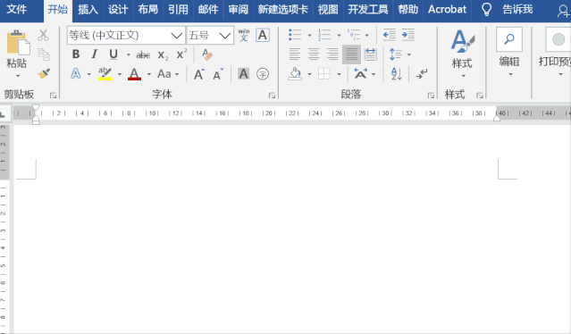This screenshot has height=334, width=571.
Task: Toggle Bold formatting
Action: [76, 54]
